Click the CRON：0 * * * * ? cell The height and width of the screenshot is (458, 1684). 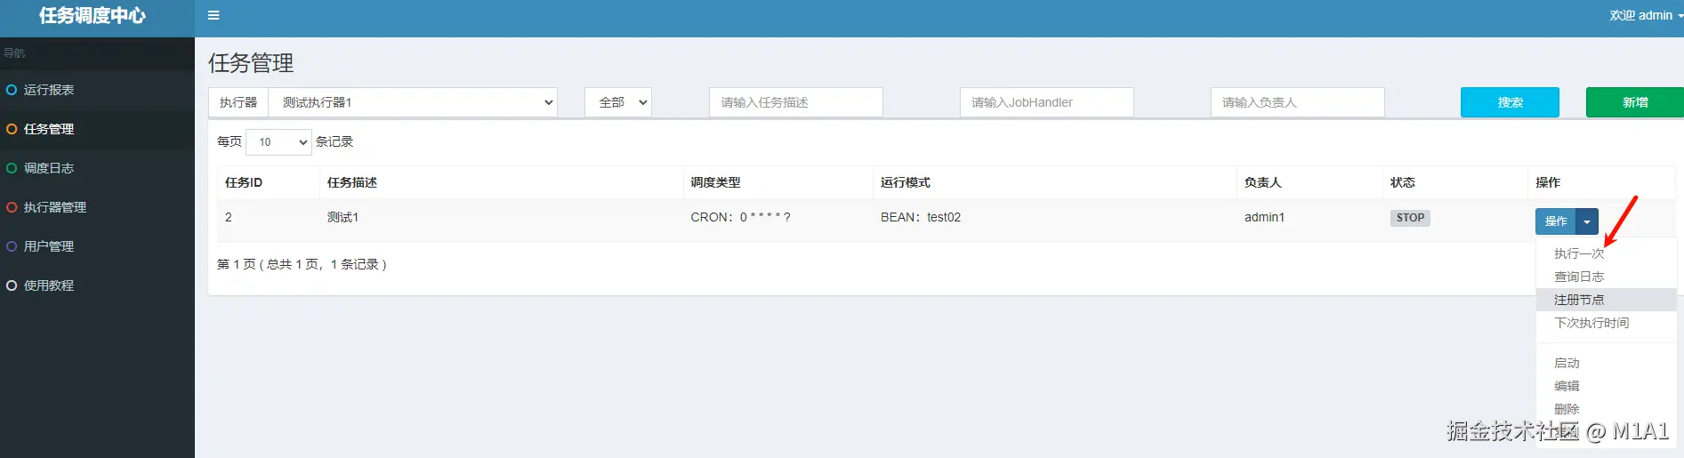click(x=740, y=217)
